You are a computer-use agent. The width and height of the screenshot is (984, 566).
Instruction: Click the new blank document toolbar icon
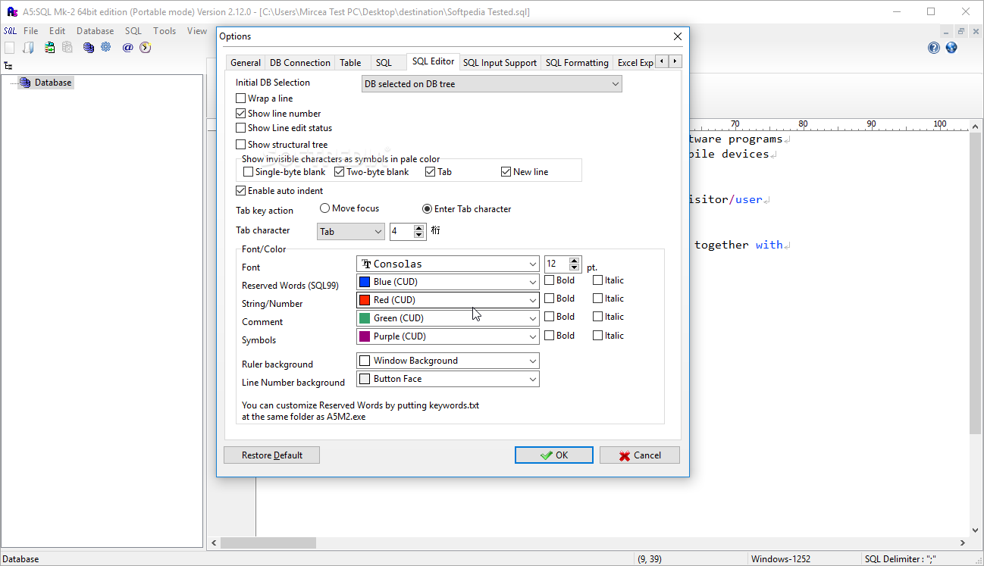tap(9, 48)
